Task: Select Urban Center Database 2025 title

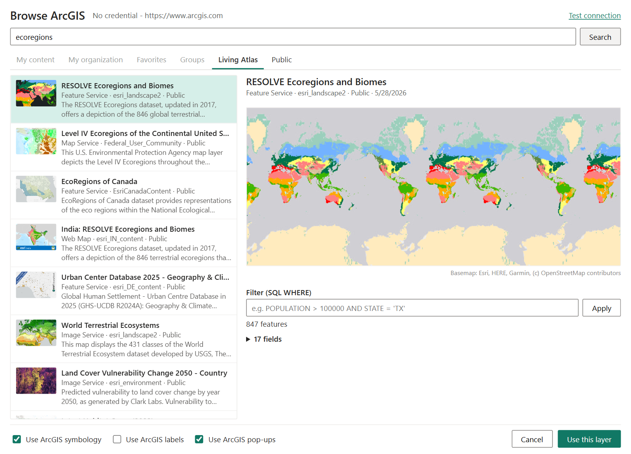Action: click(145, 277)
